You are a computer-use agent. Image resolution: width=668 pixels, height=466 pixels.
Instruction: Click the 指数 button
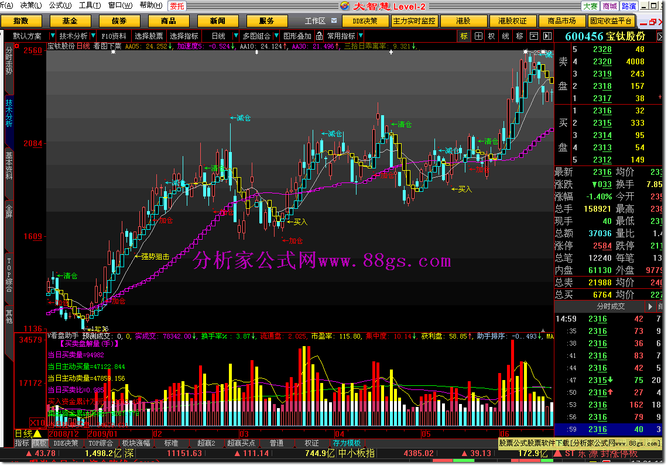tap(21, 21)
